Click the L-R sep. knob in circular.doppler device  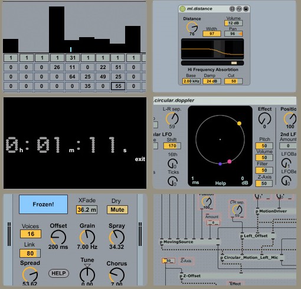pos(172,119)
